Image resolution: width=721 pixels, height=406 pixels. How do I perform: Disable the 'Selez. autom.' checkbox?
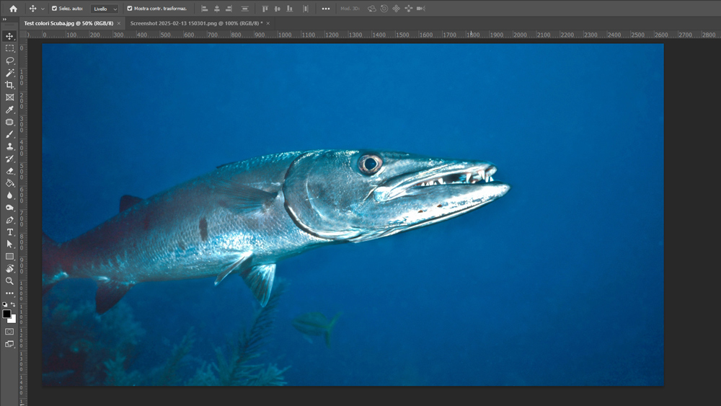pyautogui.click(x=54, y=9)
